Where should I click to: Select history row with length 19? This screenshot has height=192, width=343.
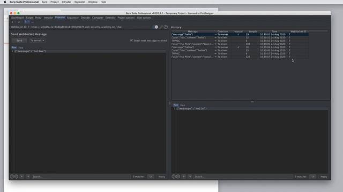tap(240, 34)
